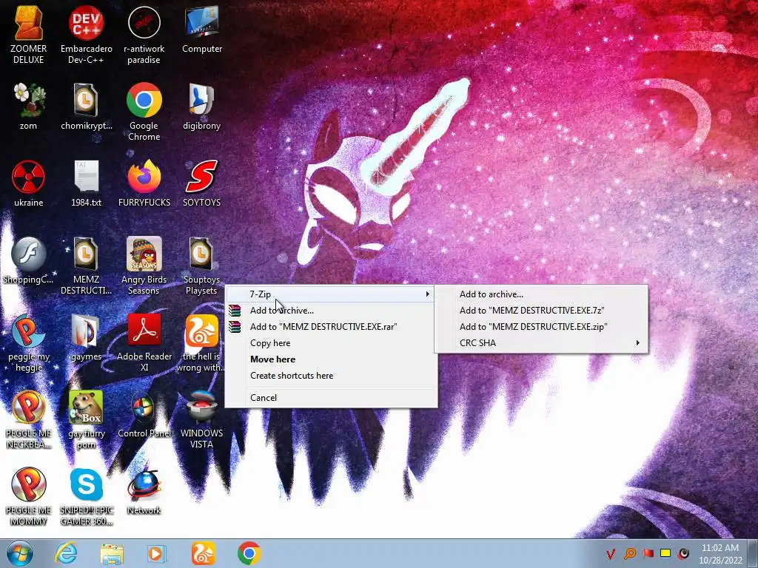Select the Embarcadero Dev-C++ icon
This screenshot has height=568, width=758.
(x=86, y=35)
